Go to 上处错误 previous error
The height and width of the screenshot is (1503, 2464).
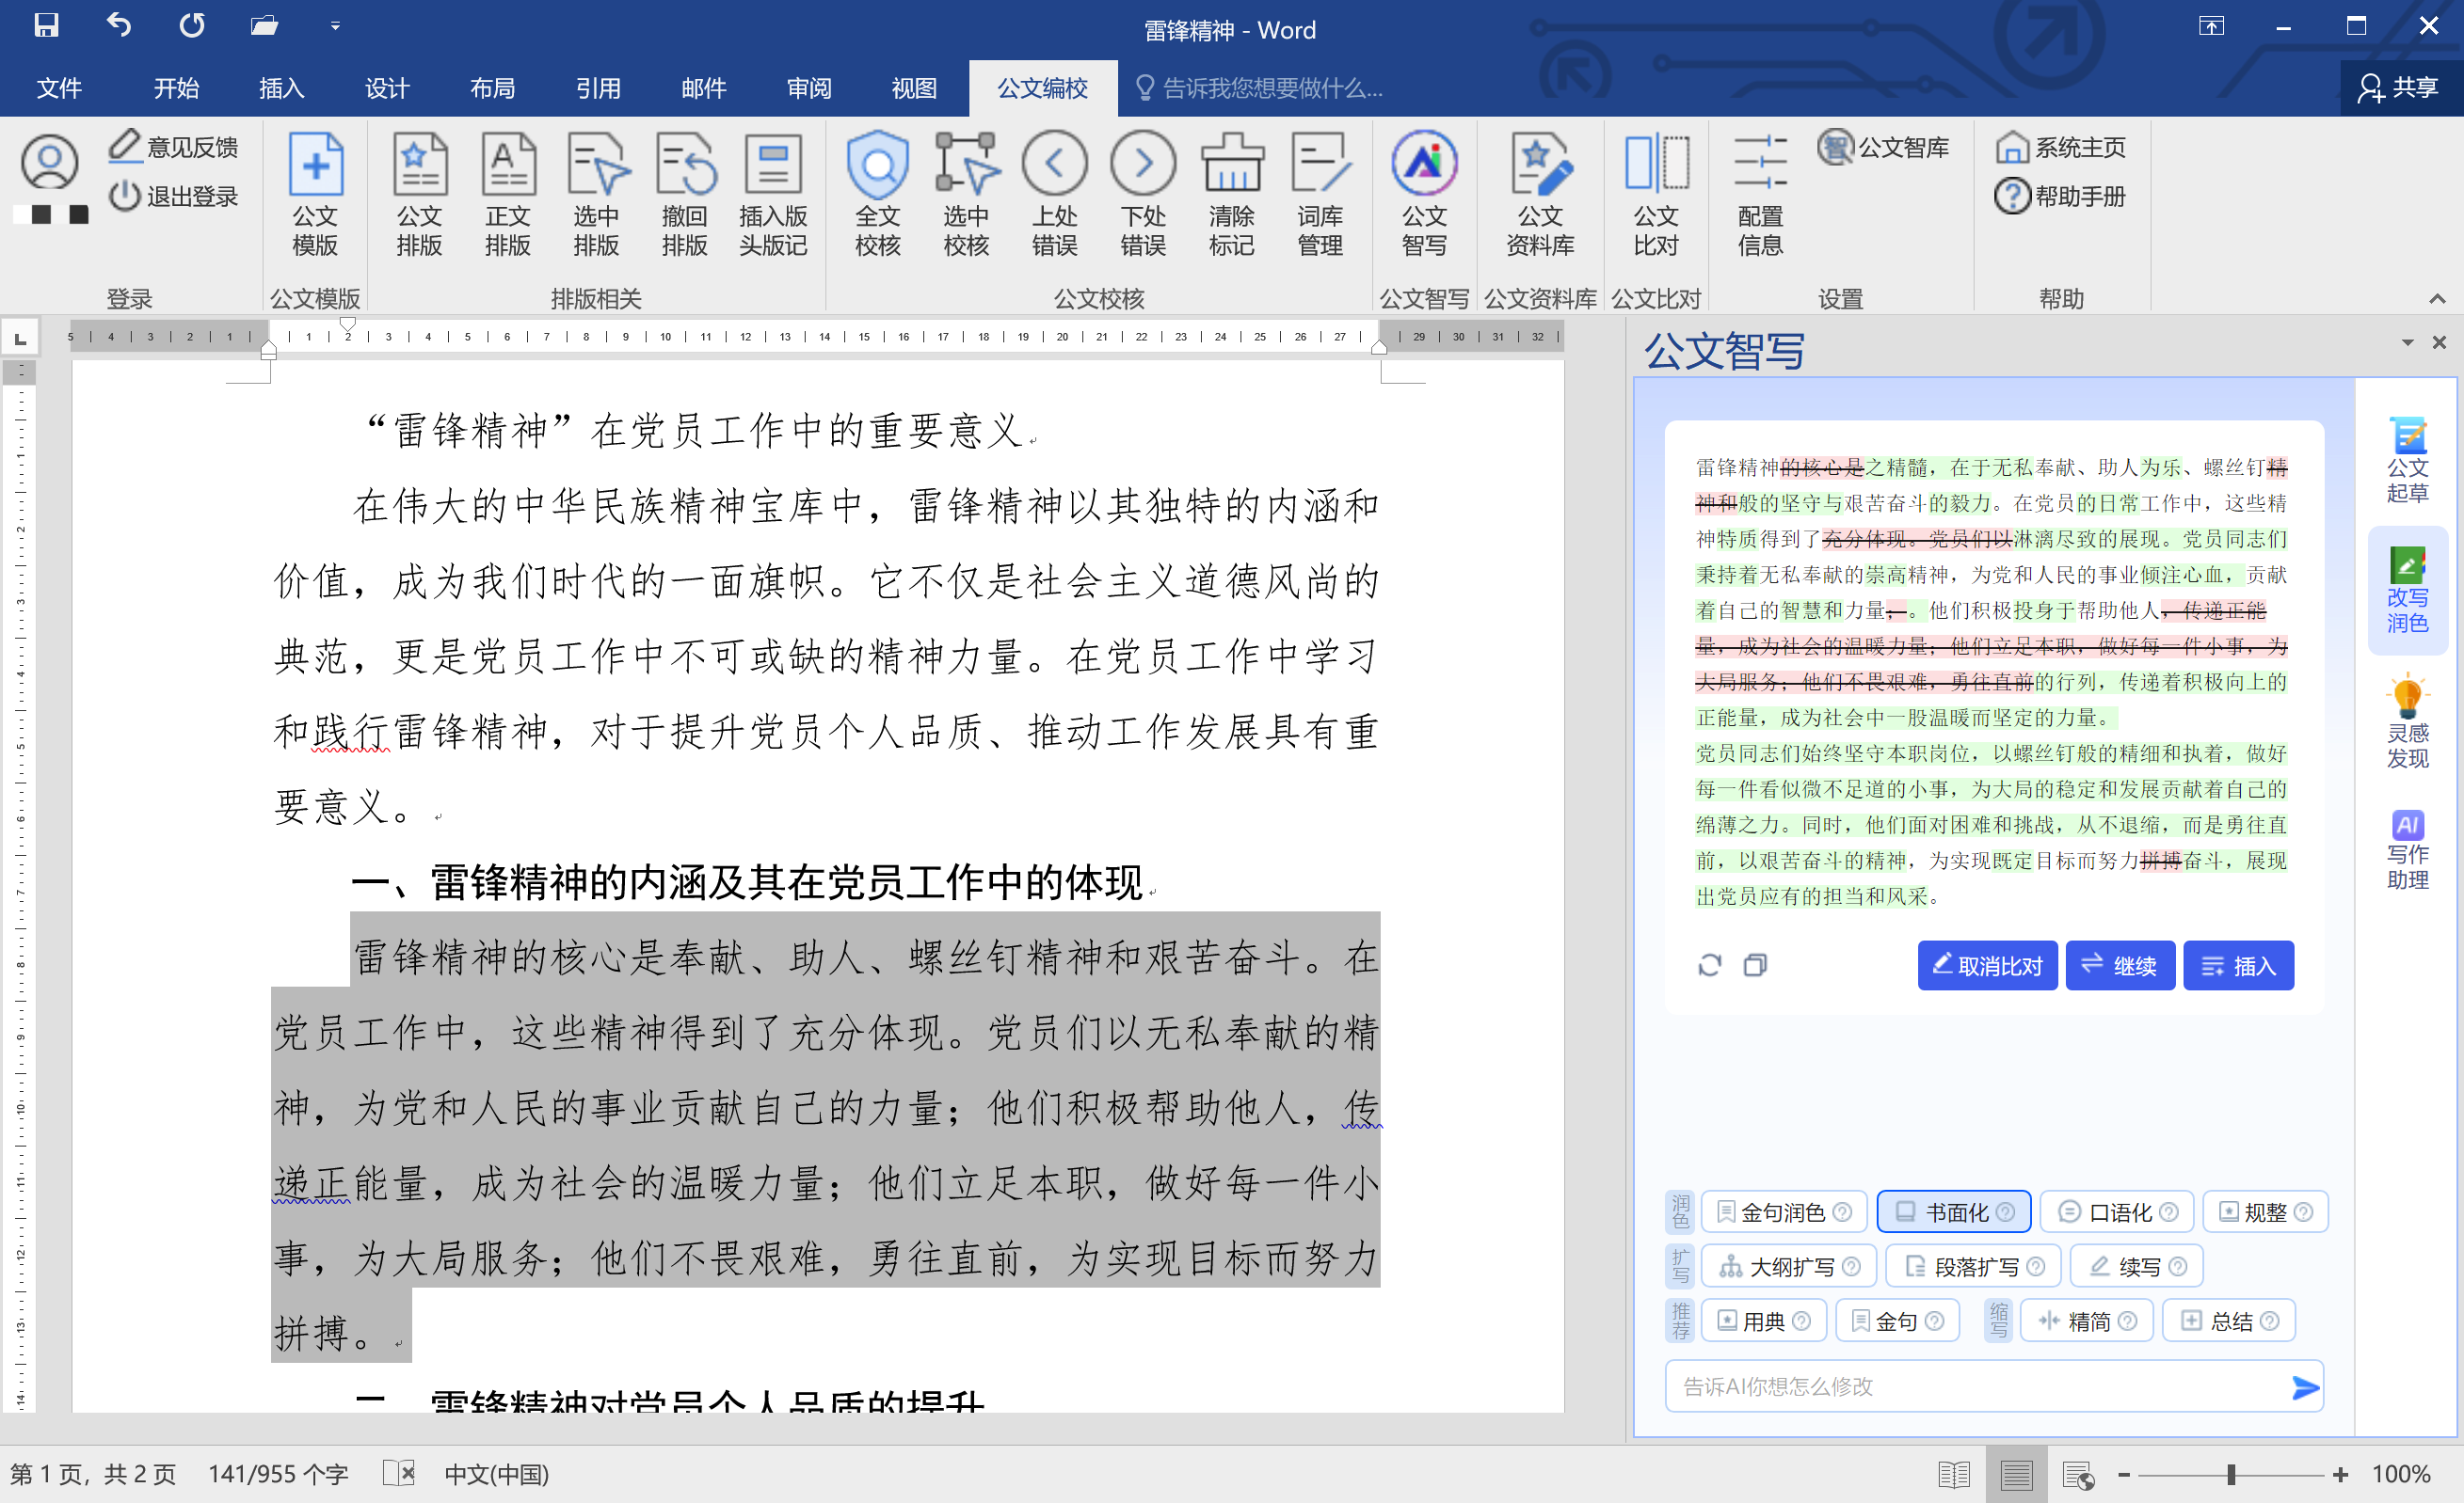pos(1055,195)
